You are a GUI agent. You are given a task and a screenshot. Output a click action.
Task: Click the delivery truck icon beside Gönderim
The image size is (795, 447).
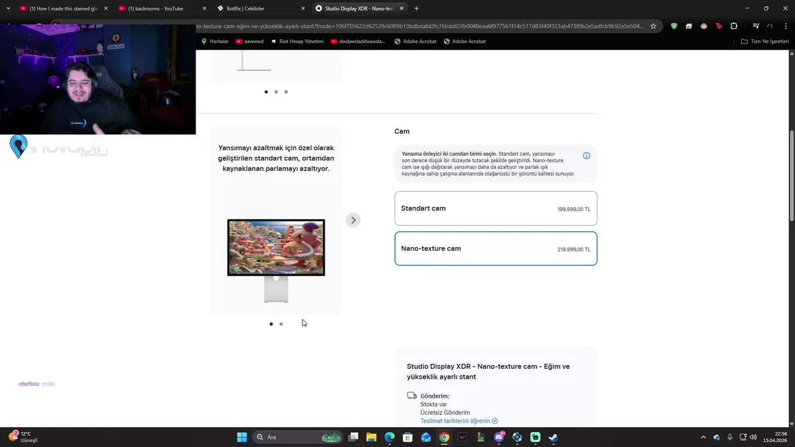coord(412,395)
